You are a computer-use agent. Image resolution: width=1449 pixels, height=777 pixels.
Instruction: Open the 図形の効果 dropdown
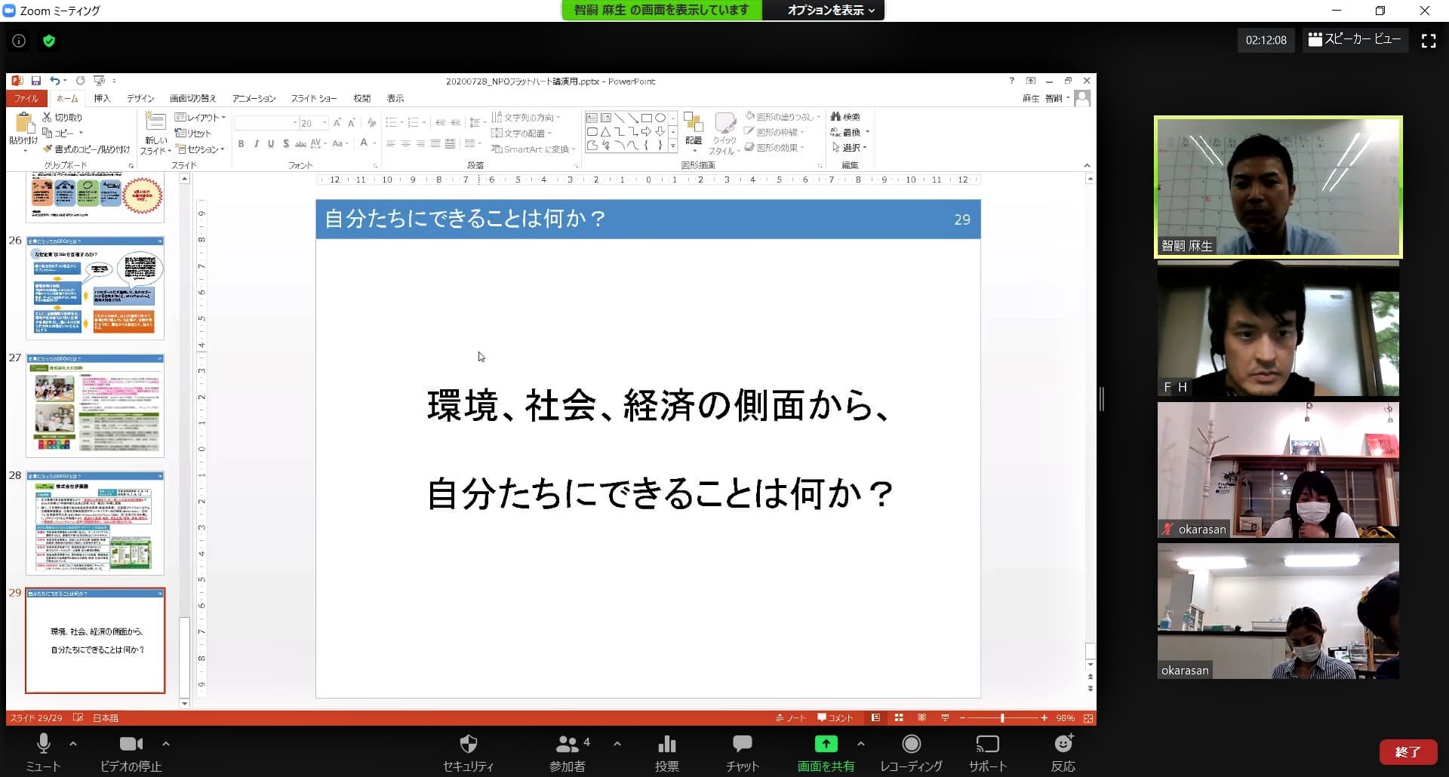click(774, 147)
